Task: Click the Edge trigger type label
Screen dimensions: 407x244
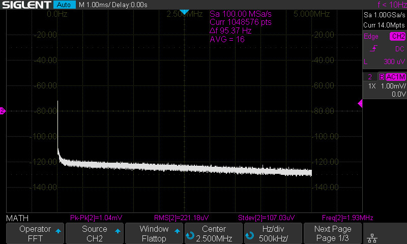Action: [371, 36]
